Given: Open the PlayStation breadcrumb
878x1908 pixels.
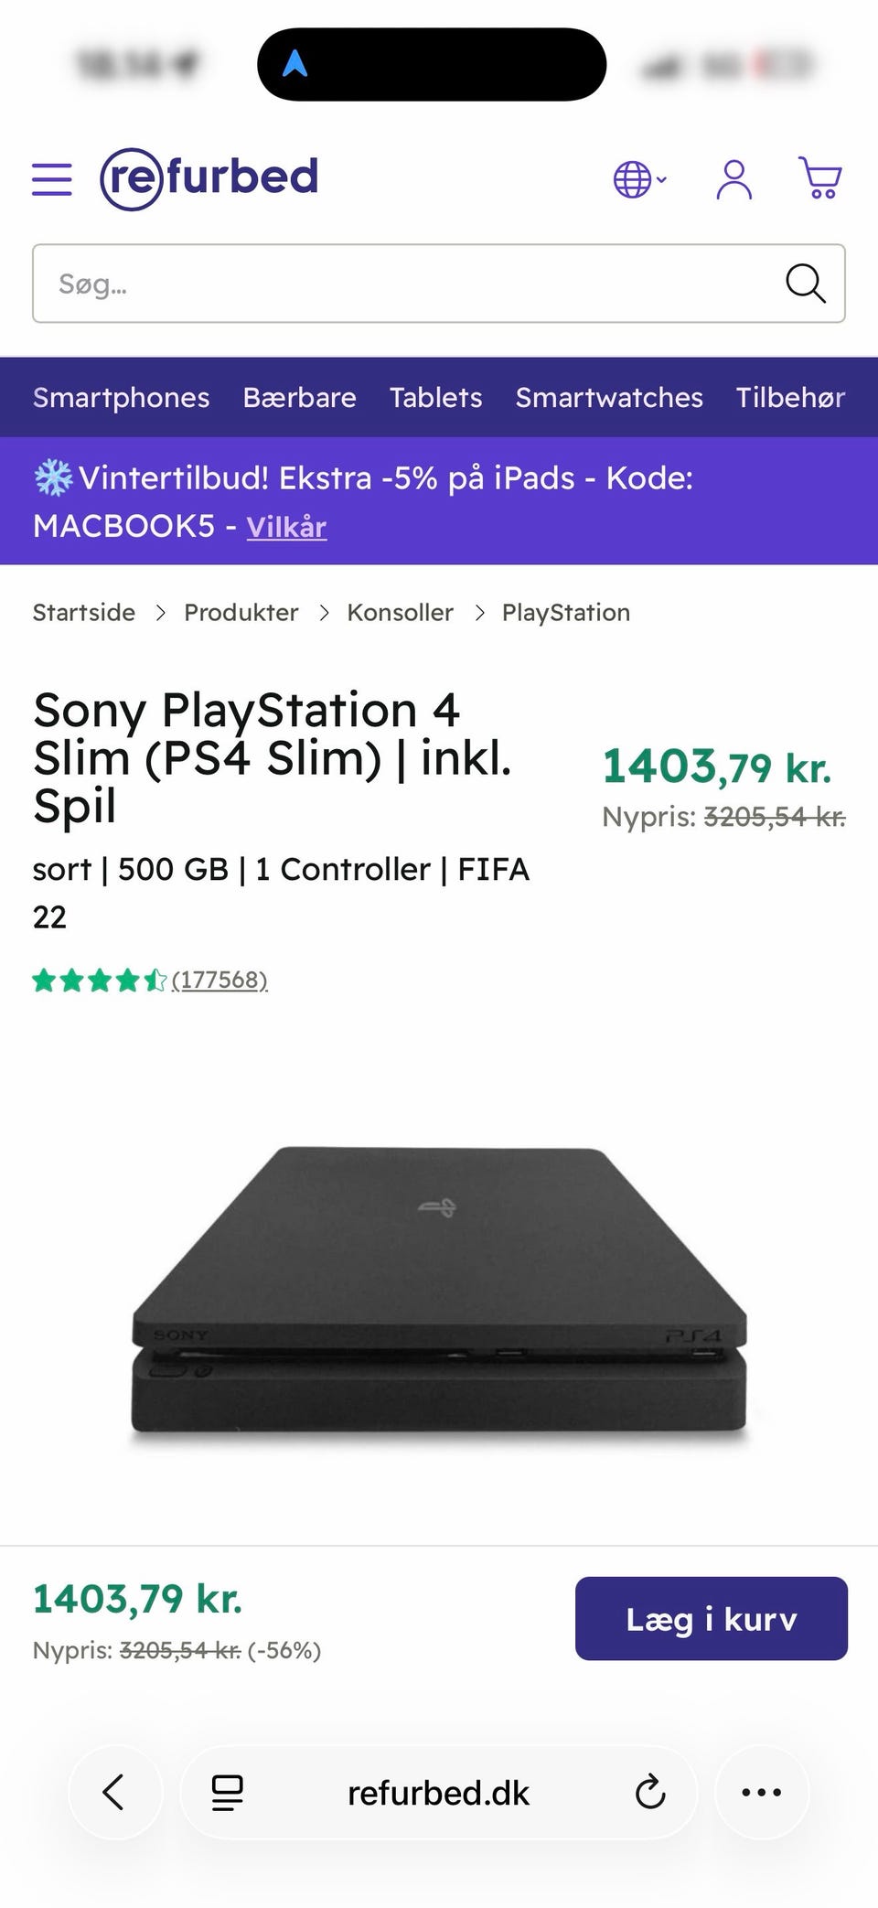Looking at the screenshot, I should point(565,613).
